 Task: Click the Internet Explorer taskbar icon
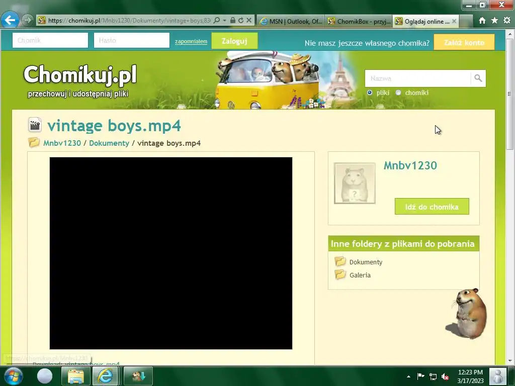point(105,376)
